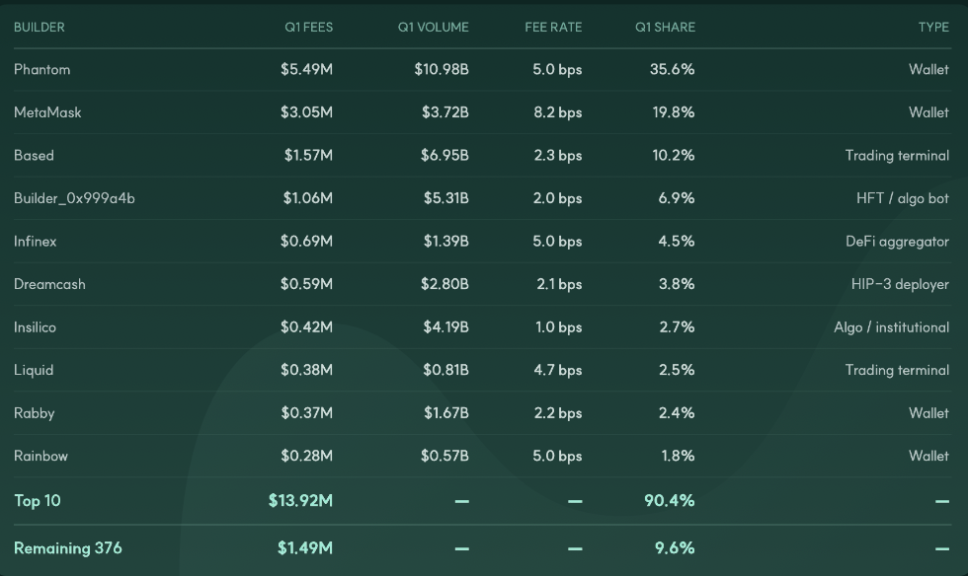Select the MetaMask builder name

[x=47, y=112]
